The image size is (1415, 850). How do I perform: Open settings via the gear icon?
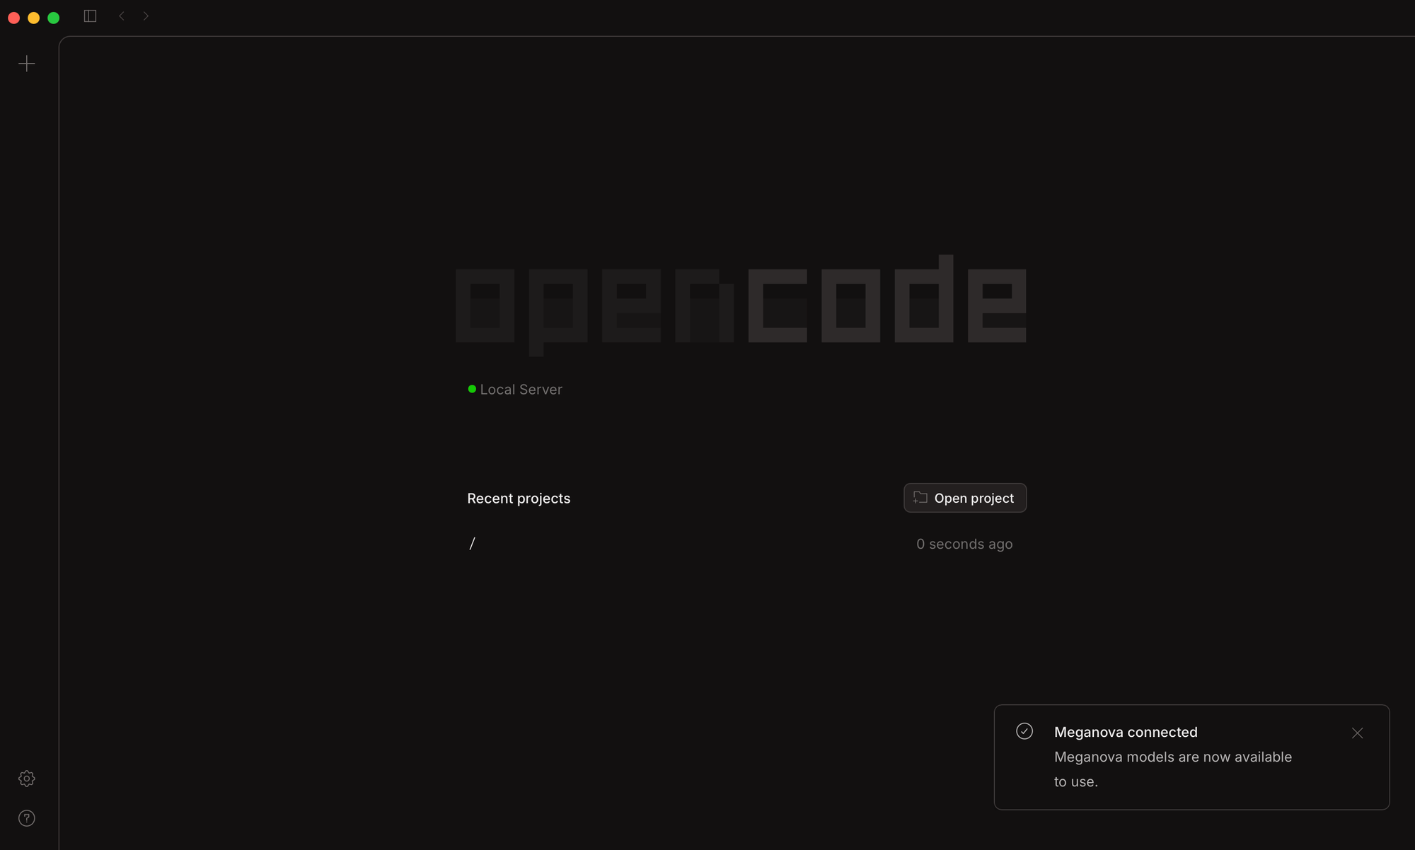click(27, 779)
